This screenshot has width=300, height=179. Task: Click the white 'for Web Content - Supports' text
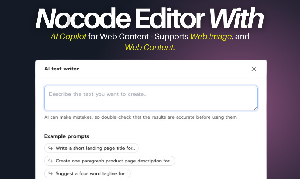[x=138, y=36]
